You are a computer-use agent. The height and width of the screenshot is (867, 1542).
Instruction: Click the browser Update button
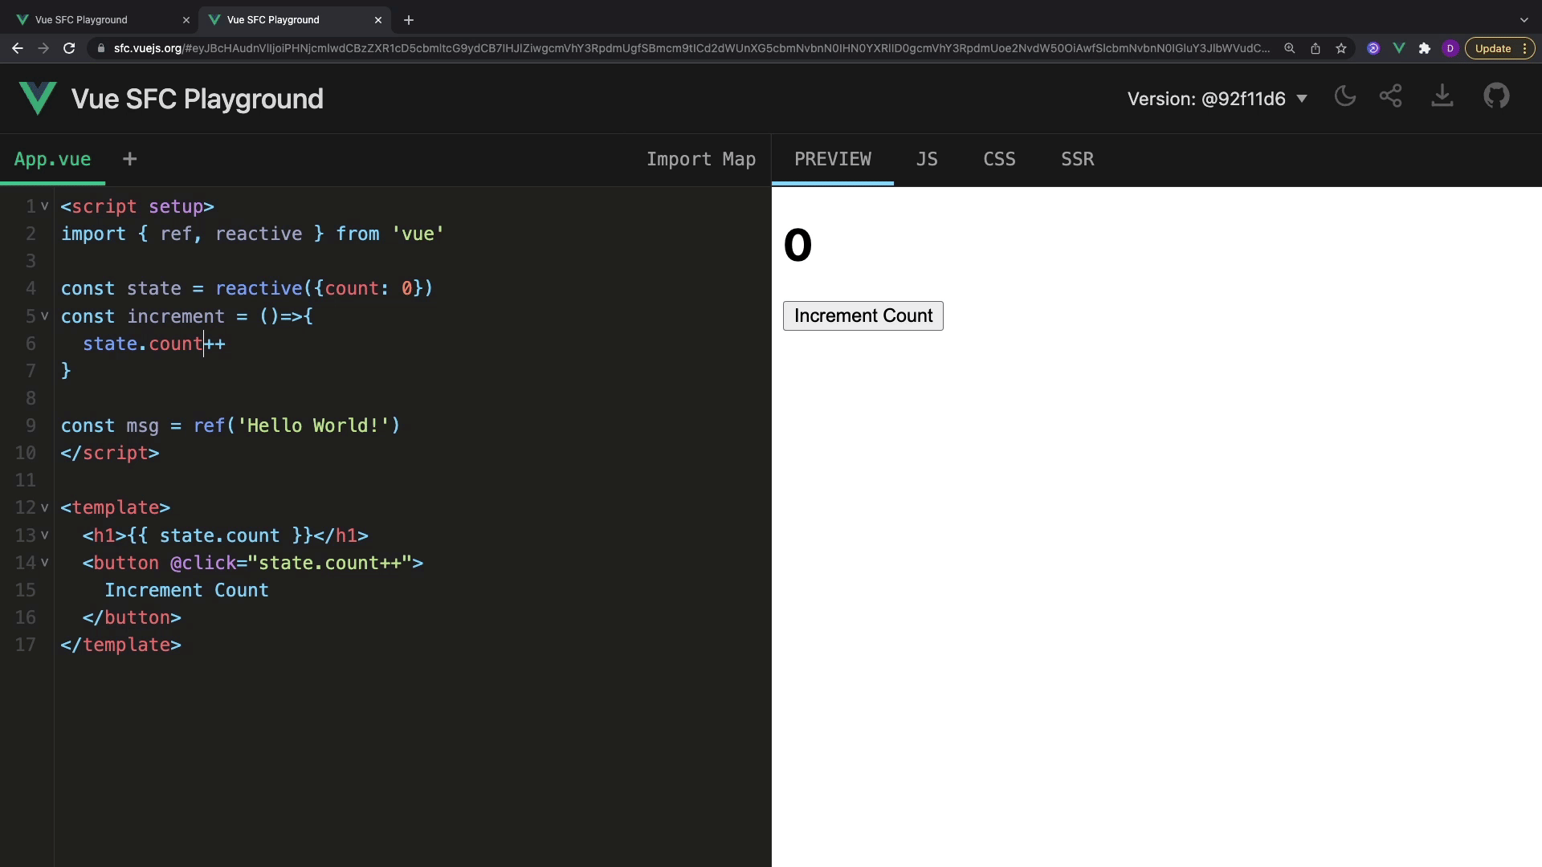pyautogui.click(x=1499, y=48)
